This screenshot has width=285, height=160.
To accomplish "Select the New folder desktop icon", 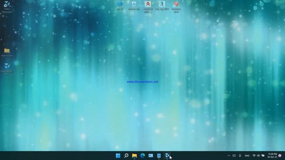I will [x=7, y=52].
